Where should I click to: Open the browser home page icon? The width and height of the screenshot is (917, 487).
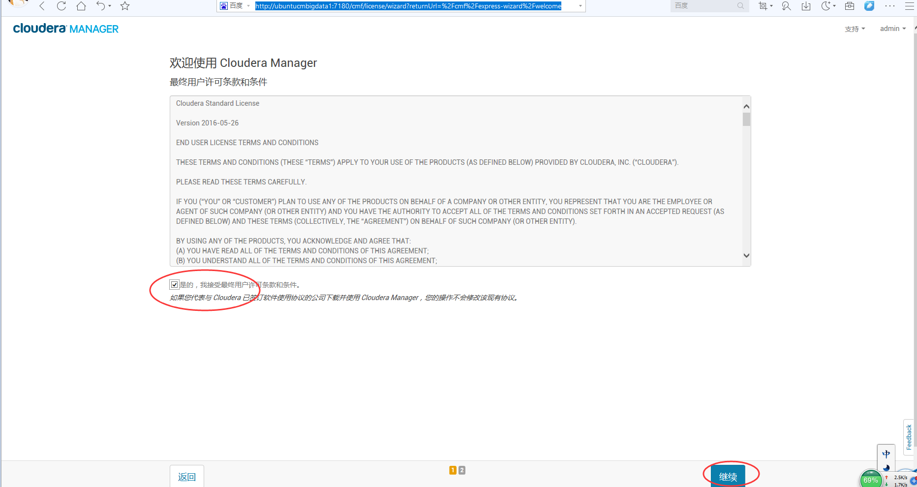pyautogui.click(x=81, y=6)
